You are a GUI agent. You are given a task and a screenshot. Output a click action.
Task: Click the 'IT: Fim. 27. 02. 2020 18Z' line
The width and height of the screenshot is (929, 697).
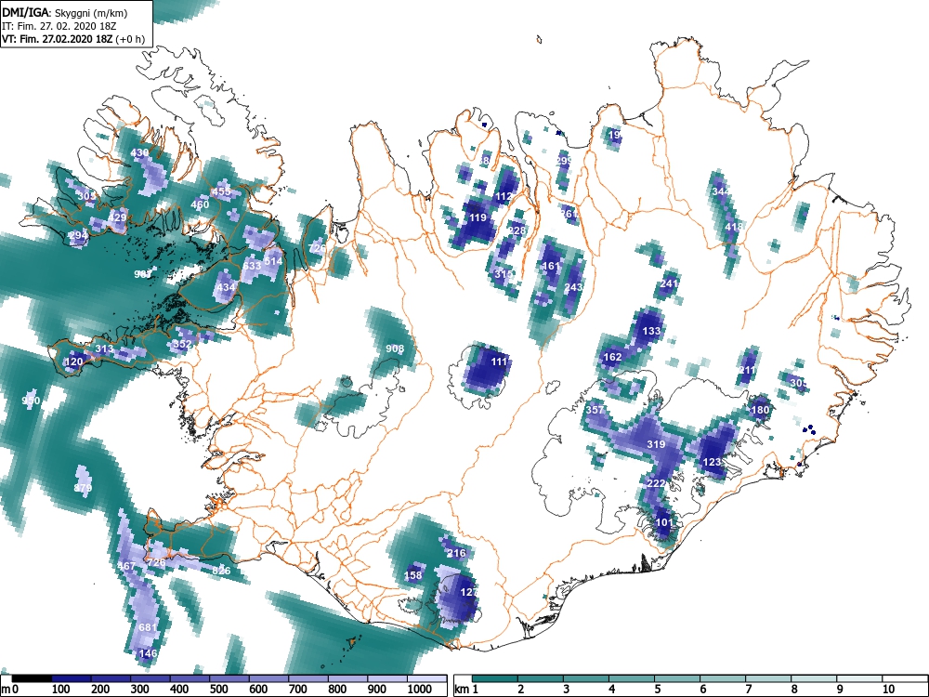pyautogui.click(x=59, y=26)
